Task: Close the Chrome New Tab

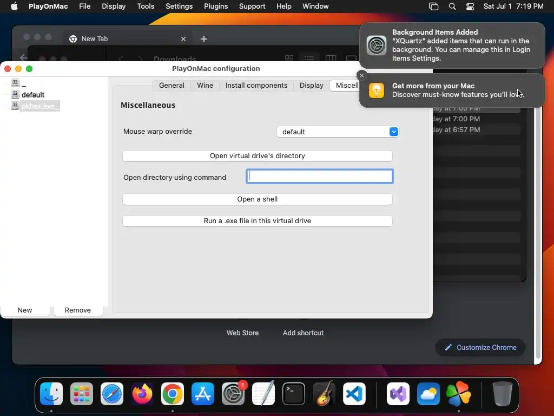Action: point(183,39)
